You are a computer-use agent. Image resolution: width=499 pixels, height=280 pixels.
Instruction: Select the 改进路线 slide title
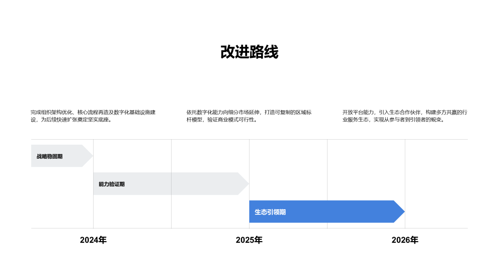click(x=249, y=52)
